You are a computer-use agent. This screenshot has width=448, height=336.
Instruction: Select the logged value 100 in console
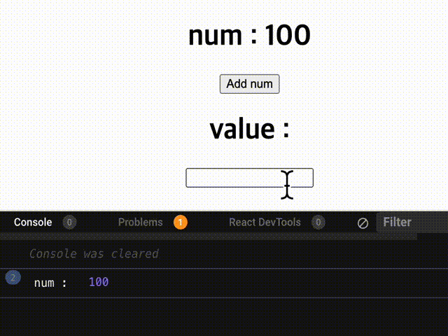pos(99,282)
